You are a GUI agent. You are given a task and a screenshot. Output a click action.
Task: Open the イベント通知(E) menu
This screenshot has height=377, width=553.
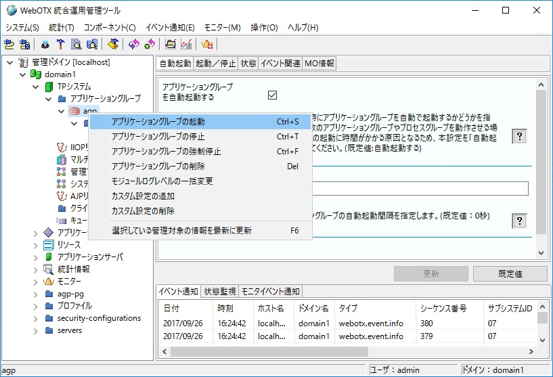tap(170, 28)
